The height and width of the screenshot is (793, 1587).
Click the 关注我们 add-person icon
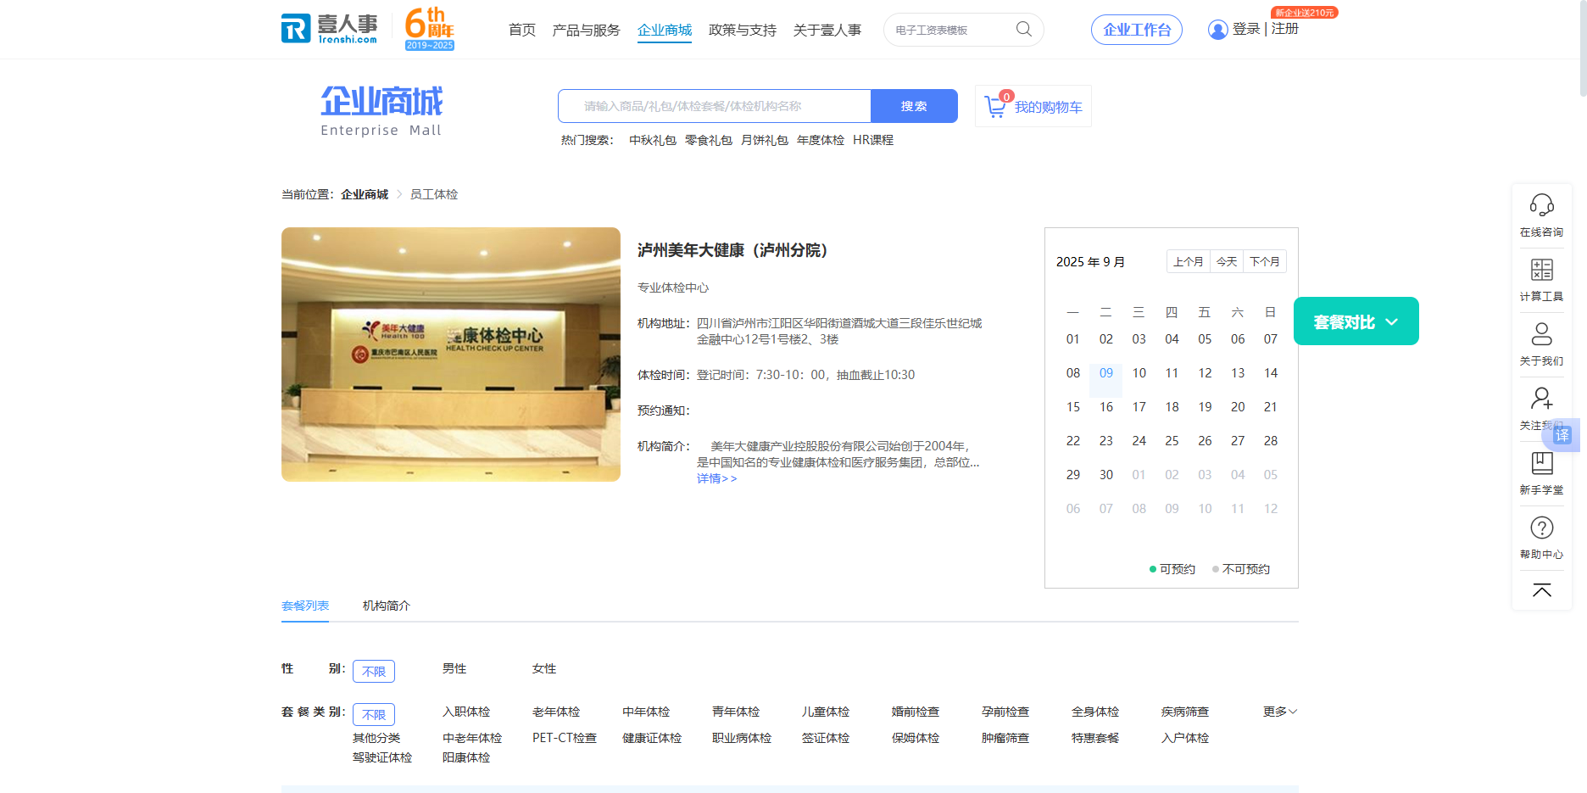[1541, 399]
